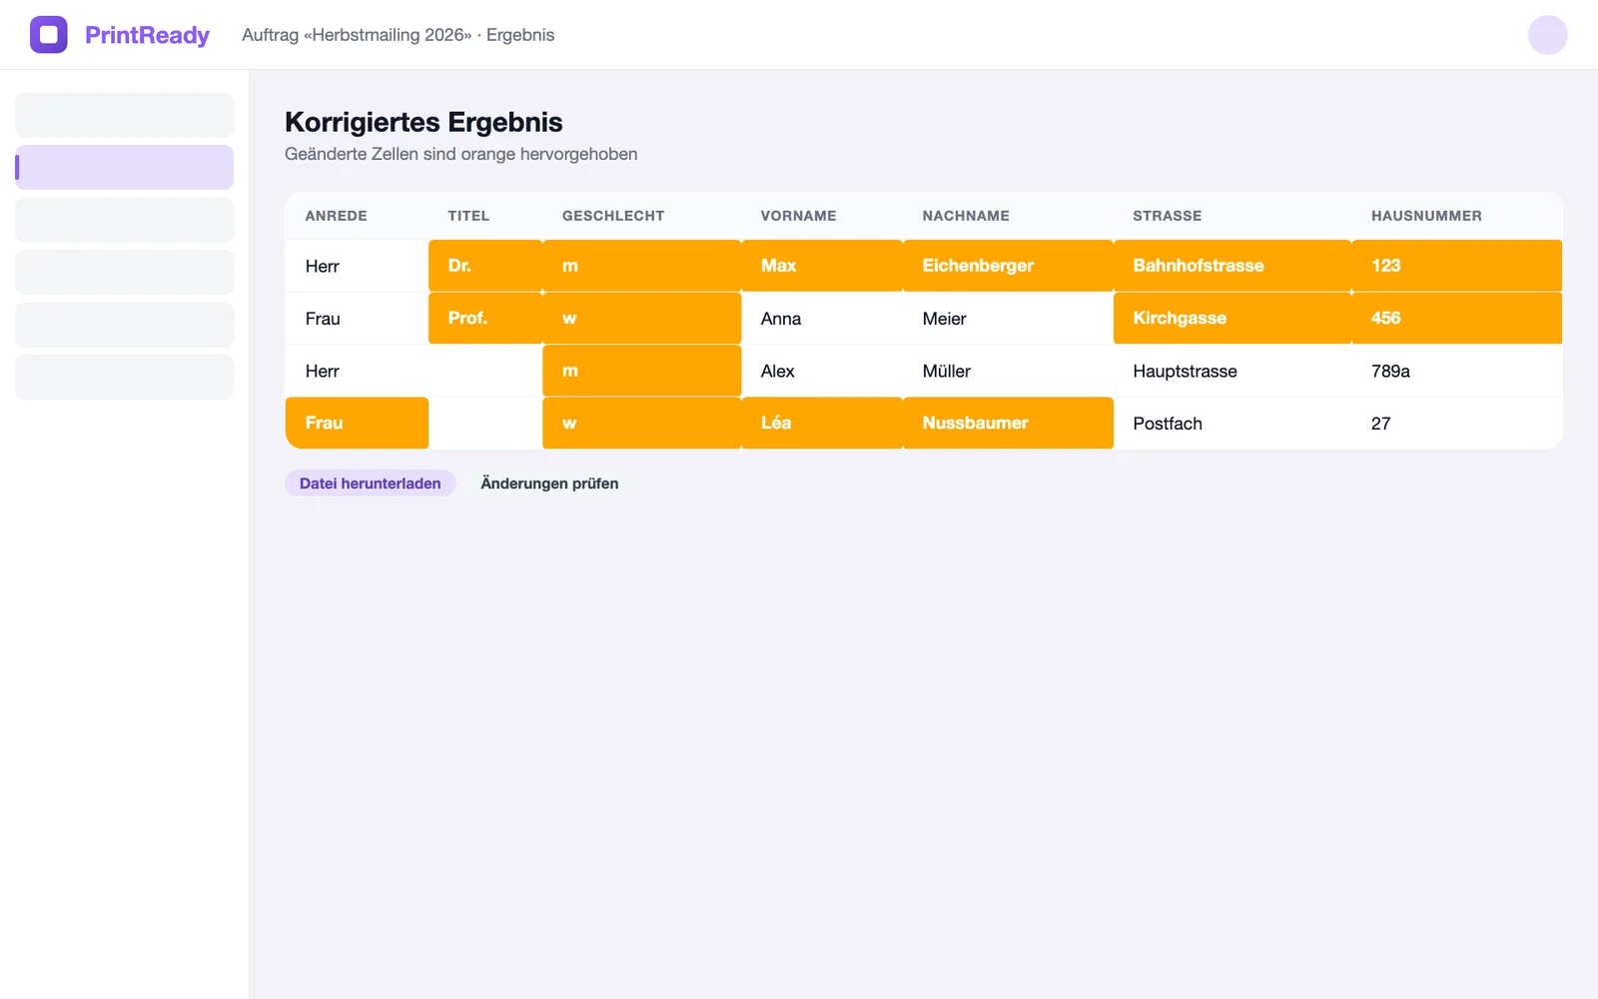This screenshot has width=1598, height=999.
Task: Click the house number 123 cell
Action: click(x=1457, y=266)
